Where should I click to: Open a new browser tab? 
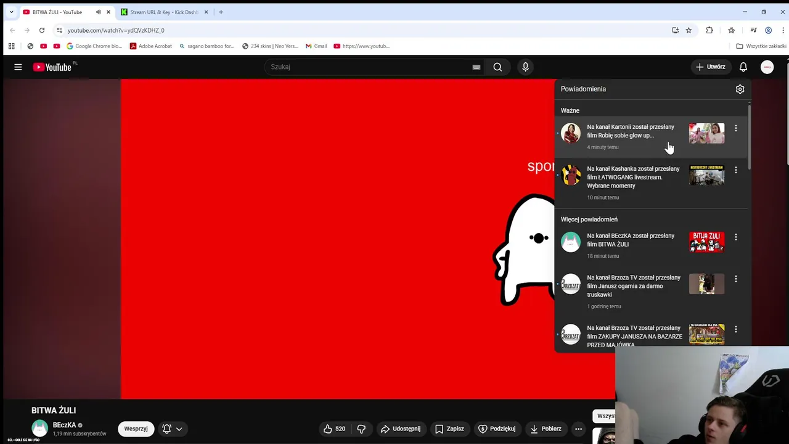point(221,12)
